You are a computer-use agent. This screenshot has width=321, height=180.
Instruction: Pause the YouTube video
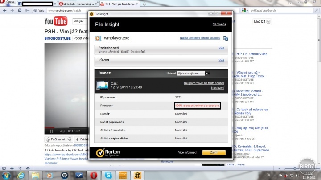pos(51,131)
